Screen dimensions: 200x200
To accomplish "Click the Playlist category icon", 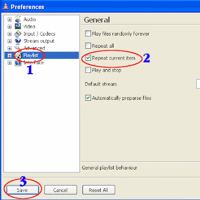I will point(18,55).
